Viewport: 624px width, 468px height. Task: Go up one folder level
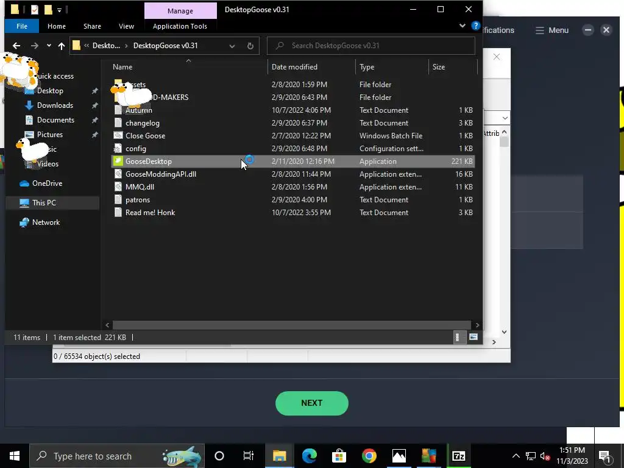coord(62,46)
